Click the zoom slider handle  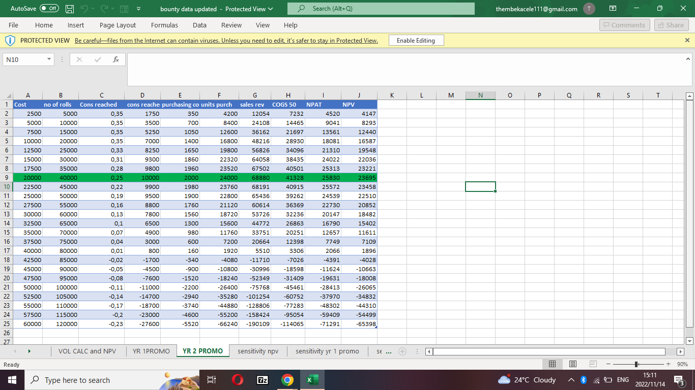pyautogui.click(x=636, y=364)
